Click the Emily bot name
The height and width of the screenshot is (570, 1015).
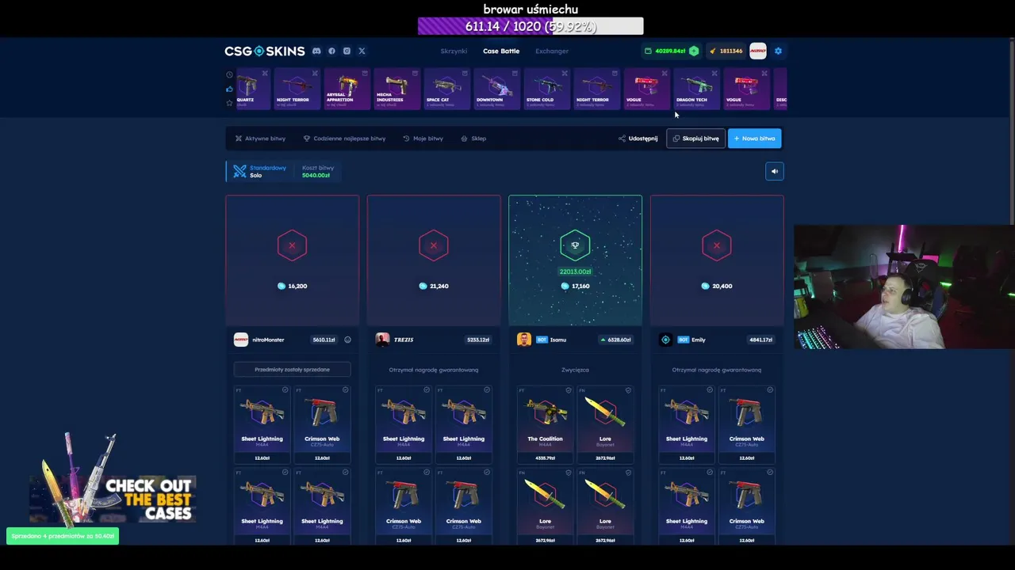699,340
